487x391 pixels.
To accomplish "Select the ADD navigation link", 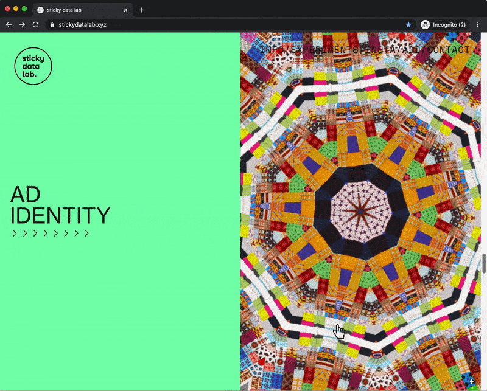I will (x=412, y=50).
